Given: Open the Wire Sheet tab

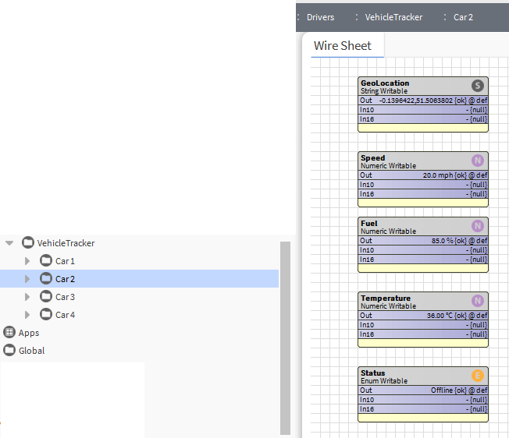Looking at the screenshot, I should click(x=343, y=46).
